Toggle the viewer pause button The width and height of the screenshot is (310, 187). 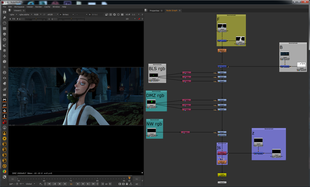122,14
